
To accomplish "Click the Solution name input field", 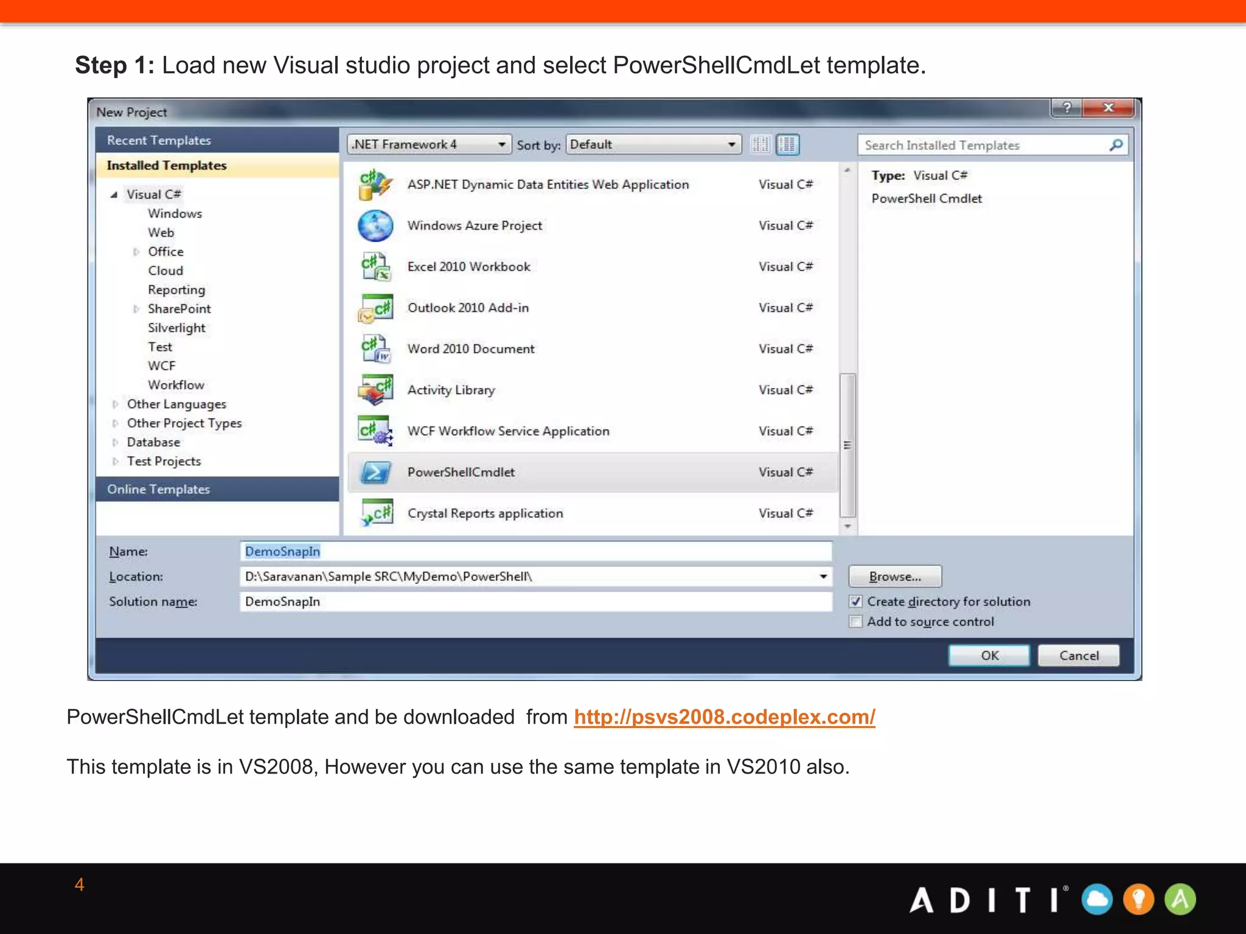I will [x=535, y=601].
